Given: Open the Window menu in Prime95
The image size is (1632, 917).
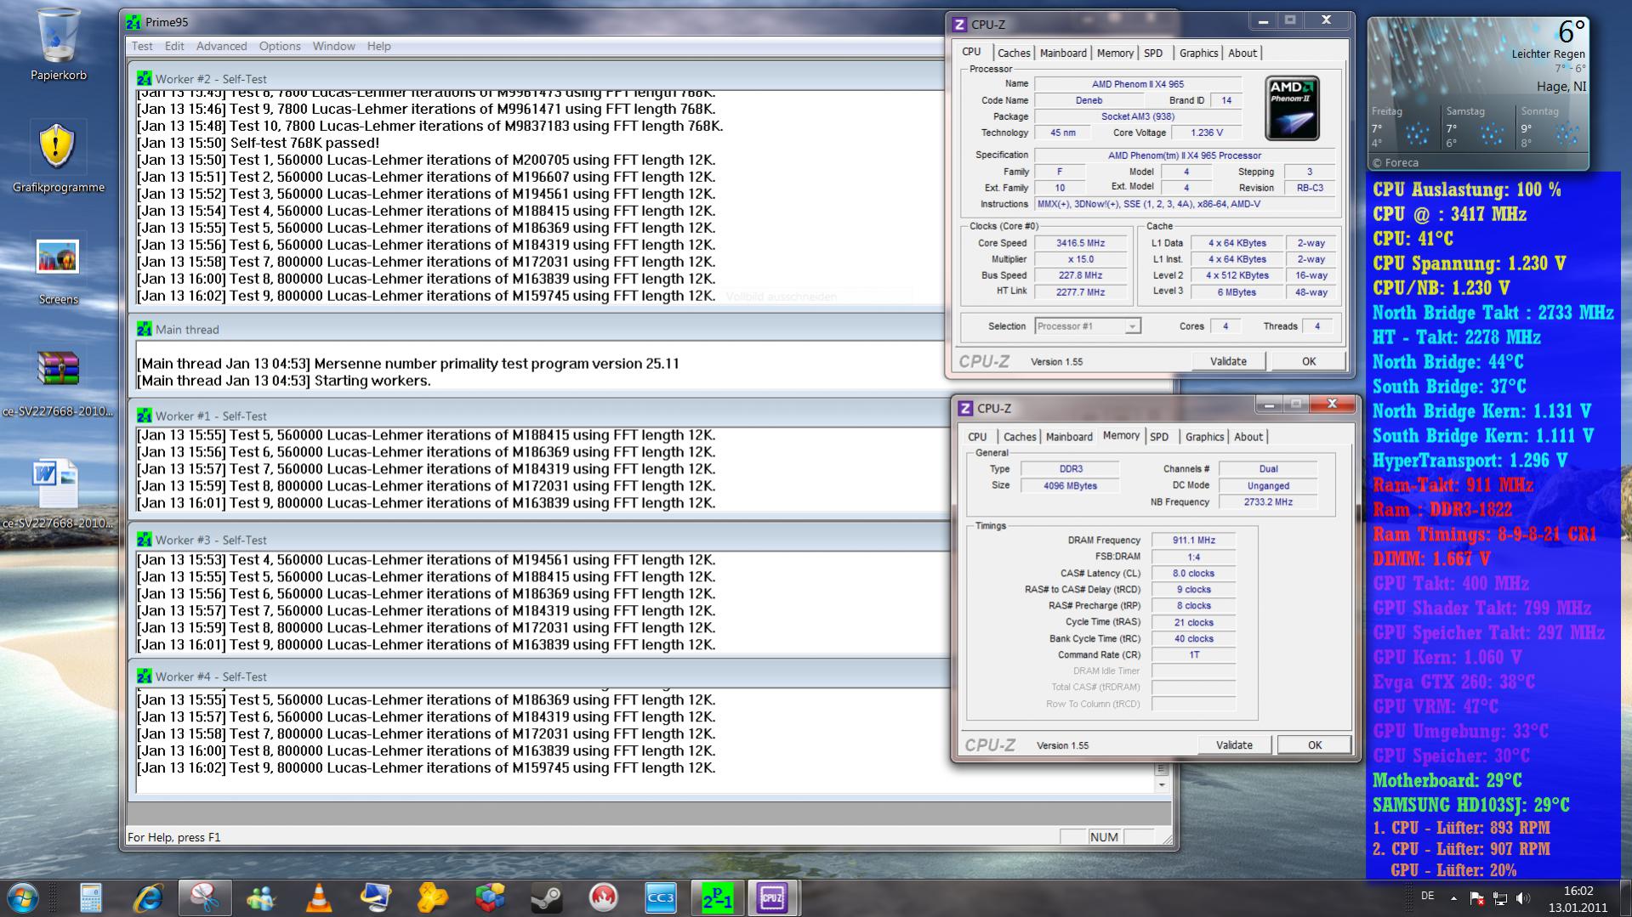Looking at the screenshot, I should point(333,46).
